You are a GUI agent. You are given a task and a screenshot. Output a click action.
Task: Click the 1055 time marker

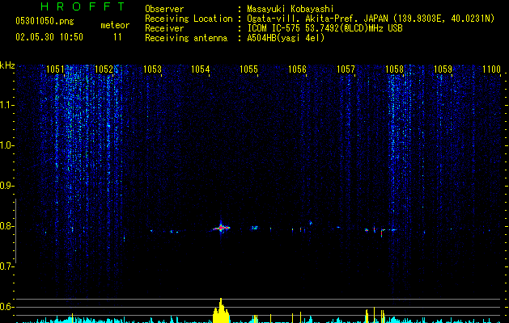248,69
